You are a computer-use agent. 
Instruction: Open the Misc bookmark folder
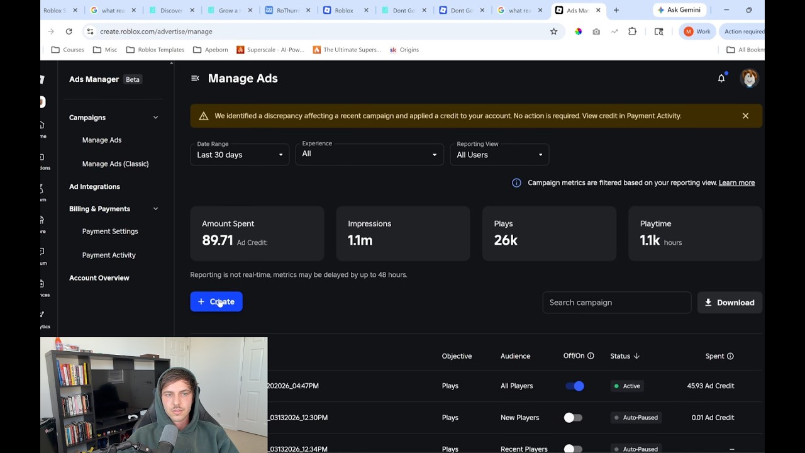pos(105,50)
